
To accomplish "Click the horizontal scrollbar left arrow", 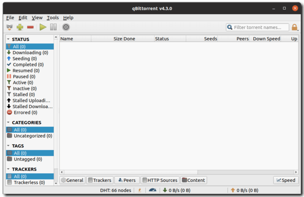I will coord(62,172).
